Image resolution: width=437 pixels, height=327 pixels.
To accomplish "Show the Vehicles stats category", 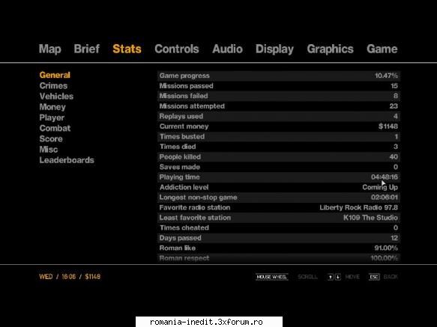I will pos(56,96).
